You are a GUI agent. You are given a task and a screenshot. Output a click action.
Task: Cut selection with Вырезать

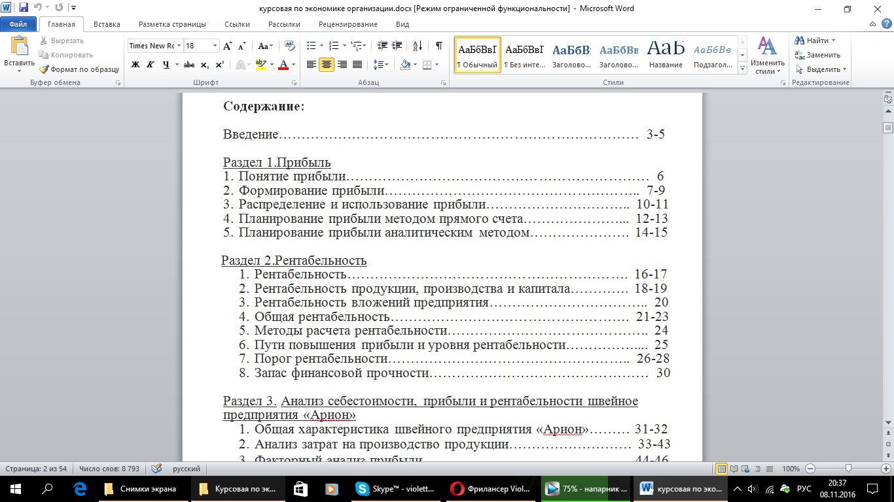coord(61,41)
